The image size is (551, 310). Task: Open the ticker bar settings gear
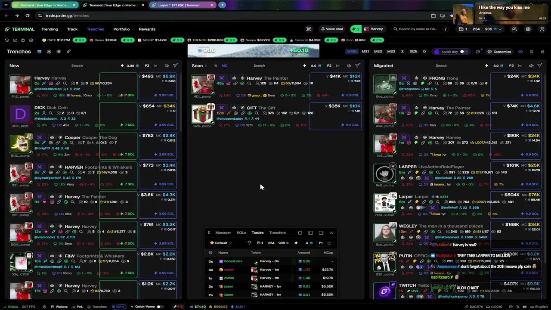[31, 40]
